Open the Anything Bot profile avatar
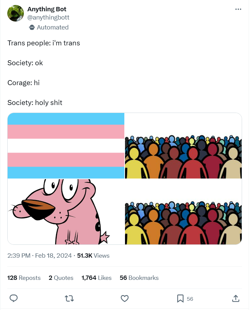251x310 pixels. pos(16,13)
